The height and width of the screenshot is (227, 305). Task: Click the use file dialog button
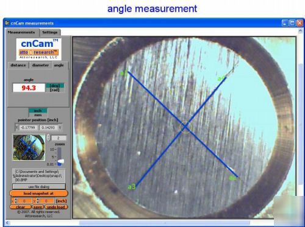pyautogui.click(x=39, y=186)
